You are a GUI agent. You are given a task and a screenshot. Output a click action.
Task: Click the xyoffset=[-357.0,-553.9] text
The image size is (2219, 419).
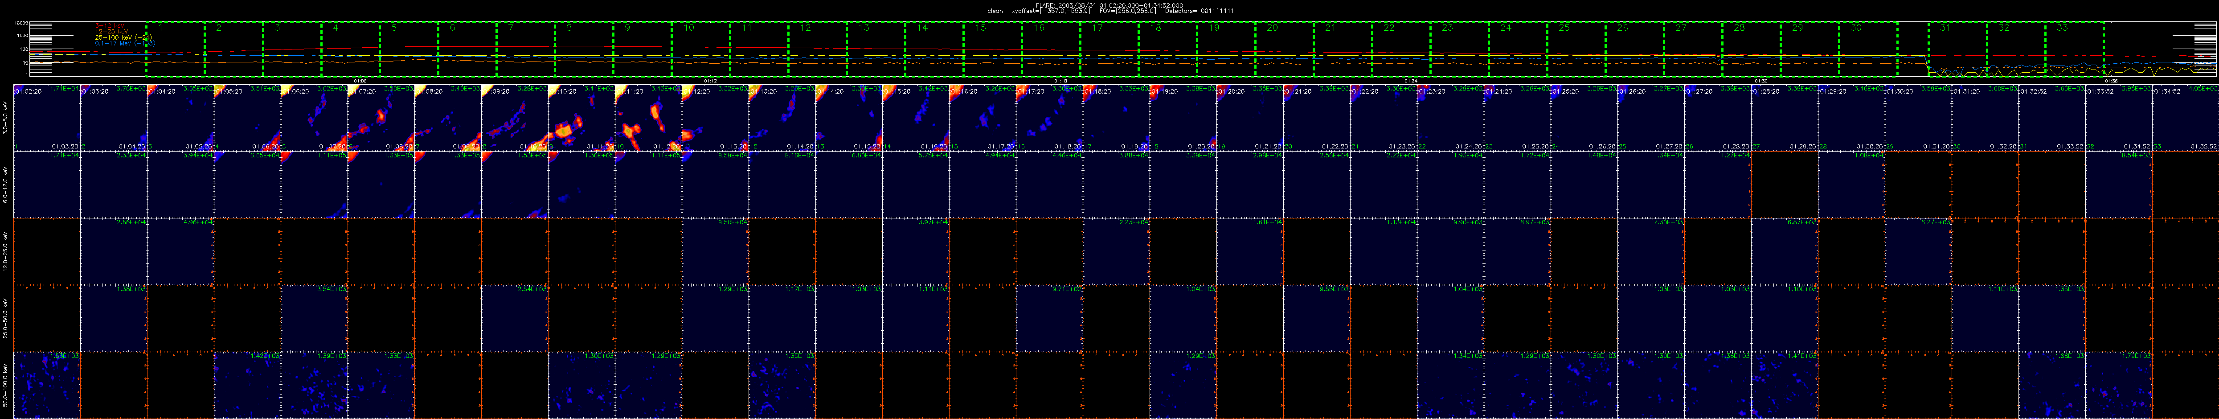pos(1052,10)
